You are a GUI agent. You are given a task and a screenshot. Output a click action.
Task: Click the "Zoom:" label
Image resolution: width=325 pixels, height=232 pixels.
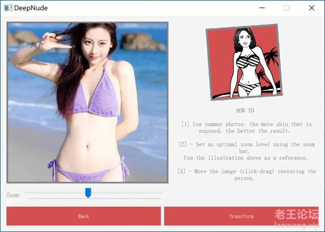(x=14, y=195)
